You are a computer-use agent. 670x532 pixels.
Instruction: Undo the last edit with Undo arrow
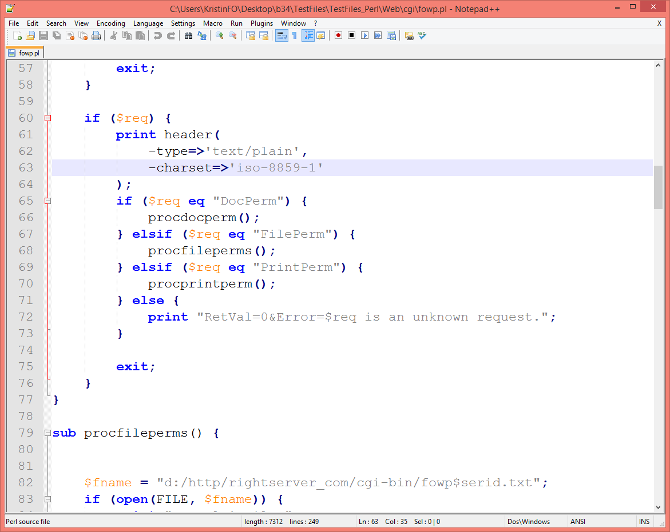click(x=158, y=36)
